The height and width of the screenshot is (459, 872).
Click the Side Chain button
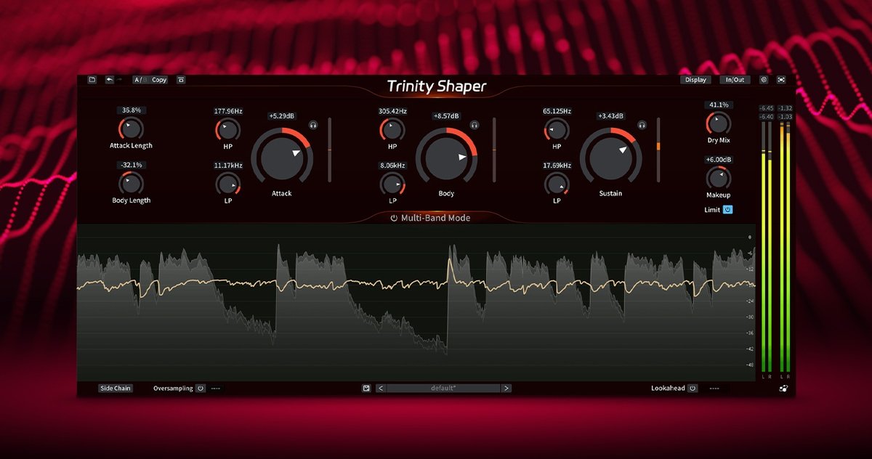(116, 388)
